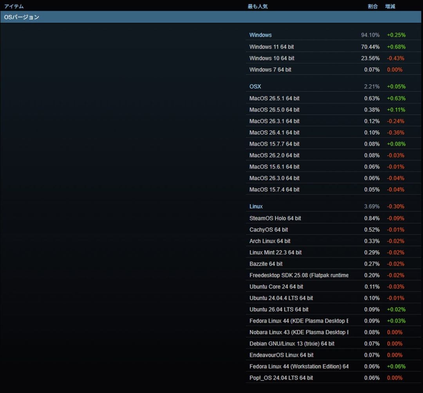Select the MacOS 26.5.1 64 bit row
This screenshot has height=393, width=423.
[333, 98]
